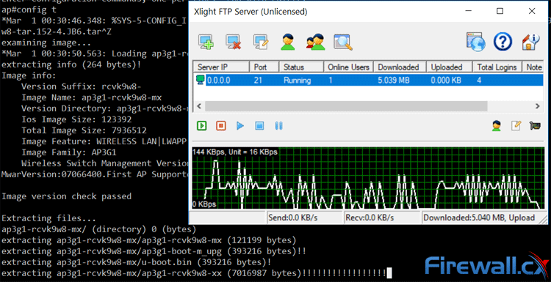
Task: Open the Modify virtual server configuration icon
Action: coord(261,42)
